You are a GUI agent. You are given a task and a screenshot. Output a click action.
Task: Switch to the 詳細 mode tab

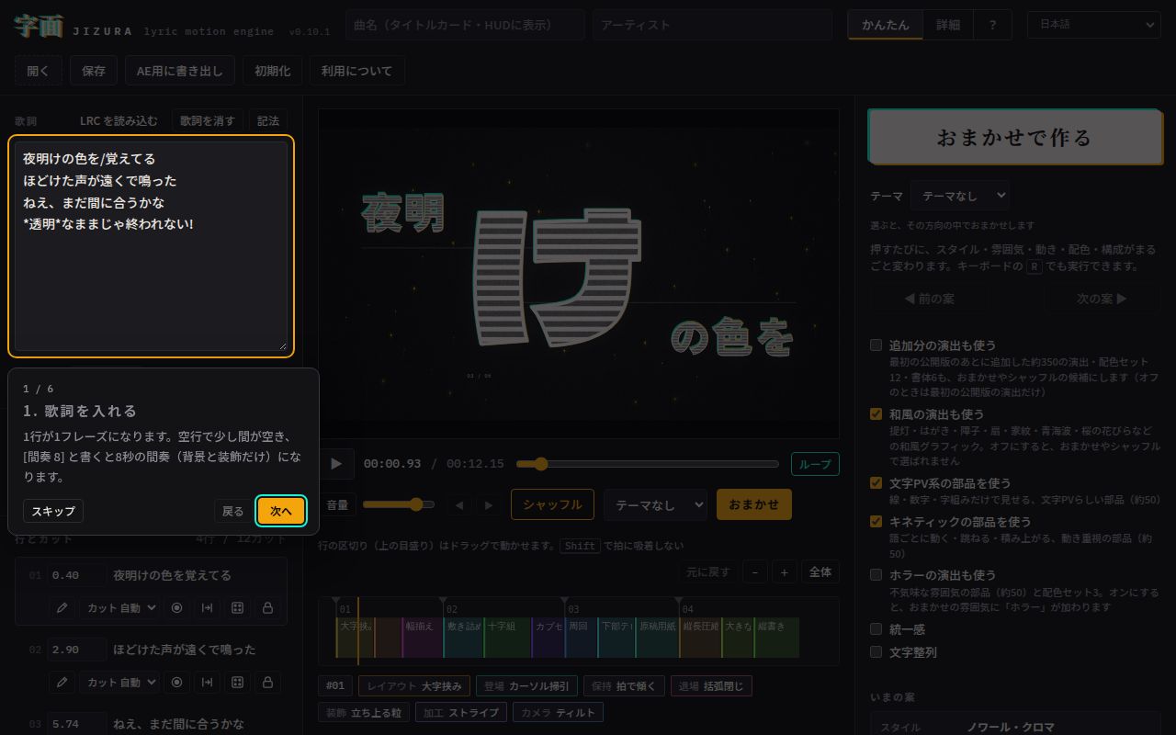click(x=949, y=25)
